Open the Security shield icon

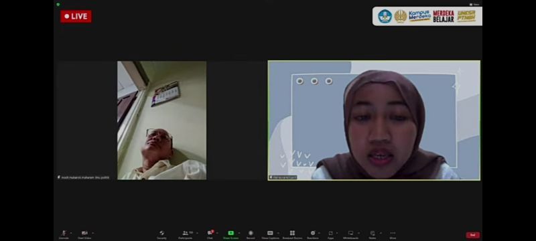161,234
